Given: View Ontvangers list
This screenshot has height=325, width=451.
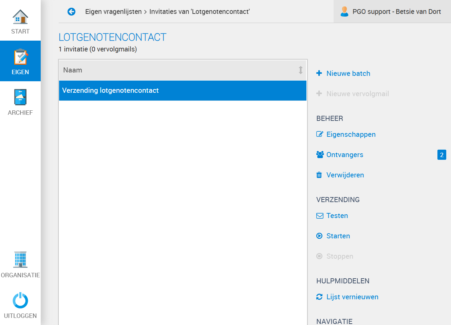Looking at the screenshot, I should click(345, 155).
